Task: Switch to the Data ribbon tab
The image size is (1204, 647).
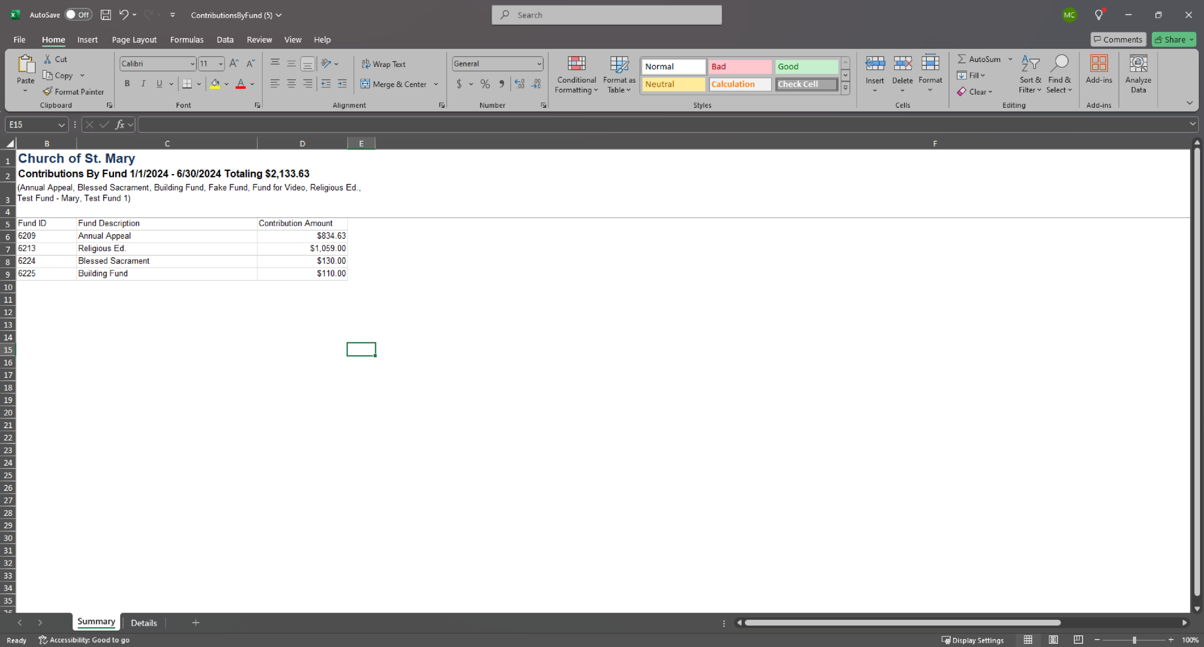Action: click(225, 40)
